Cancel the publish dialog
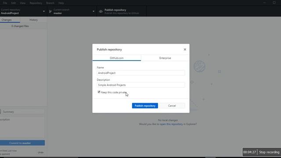281x158 pixels. point(172,106)
